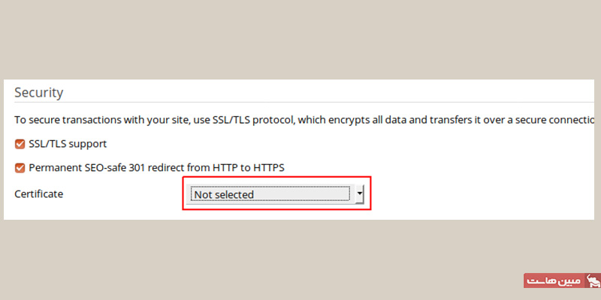Enable the SSL/TLS support checkbox
The width and height of the screenshot is (601, 300).
[x=20, y=143]
